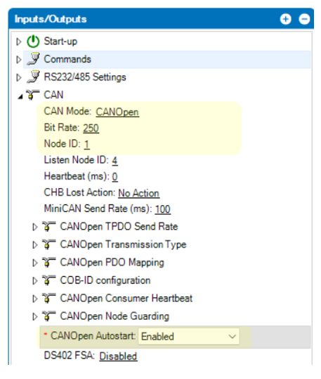Click the minus collapse-all icon in header
The image size is (321, 379).
(304, 19)
